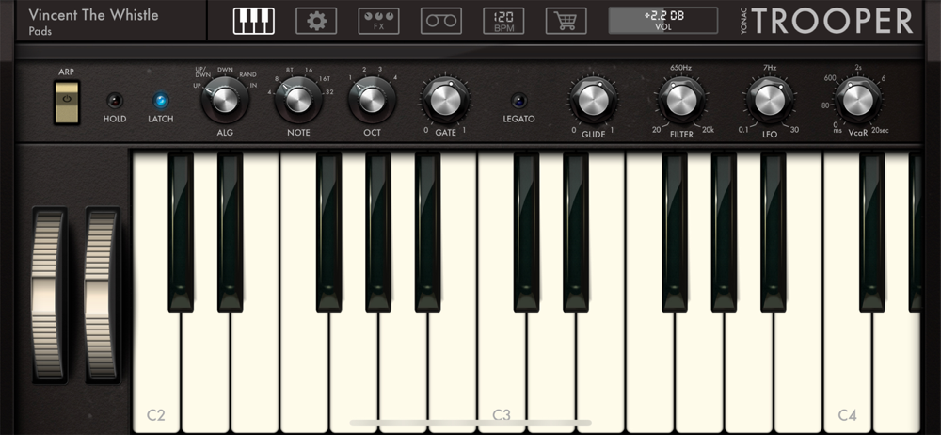
Task: Toggle the HOLD indicator button
Action: pos(114,101)
